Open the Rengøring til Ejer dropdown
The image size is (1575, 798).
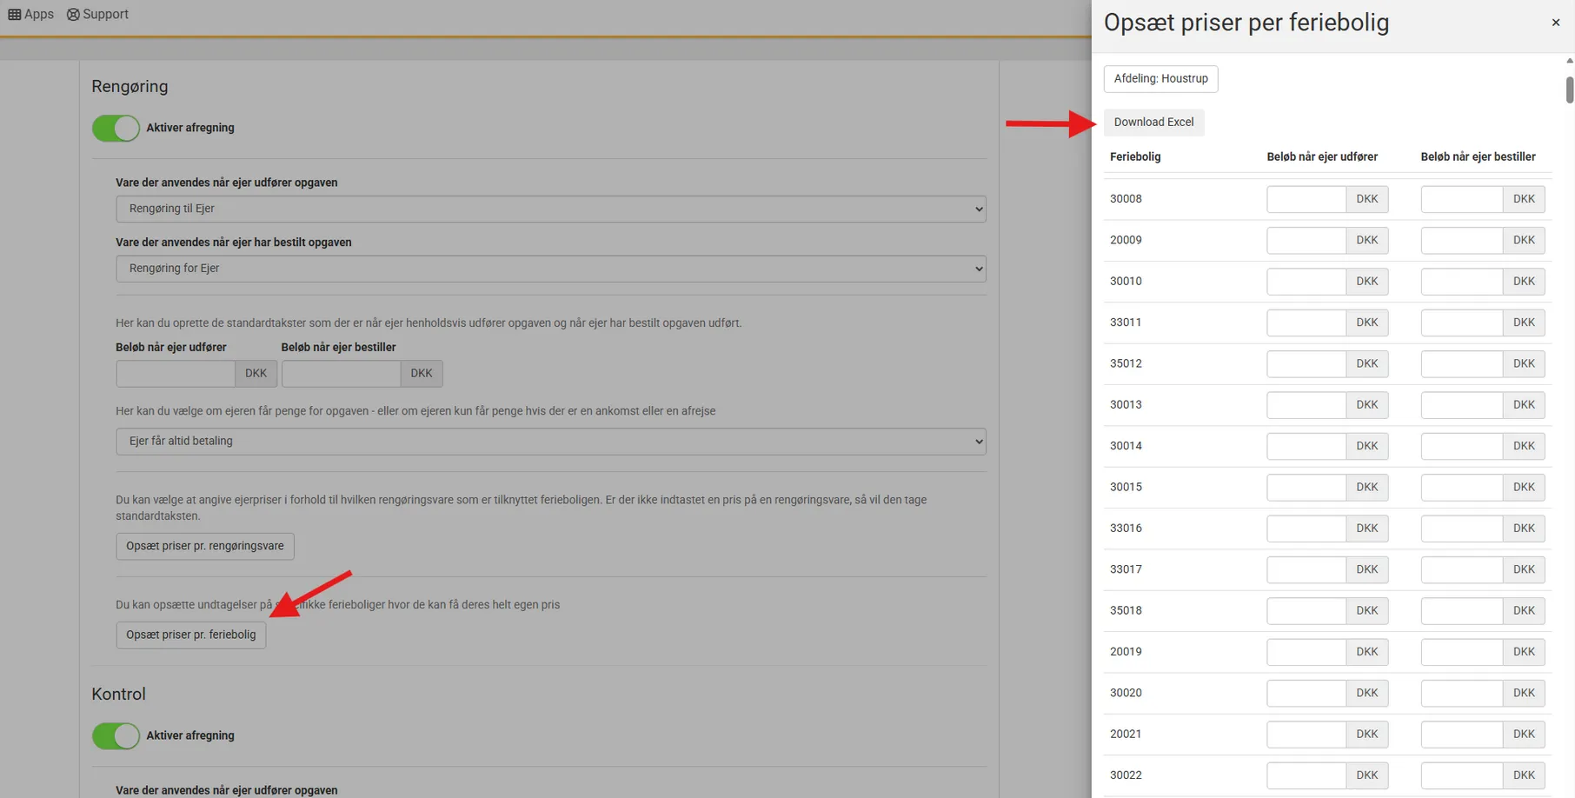click(x=550, y=209)
